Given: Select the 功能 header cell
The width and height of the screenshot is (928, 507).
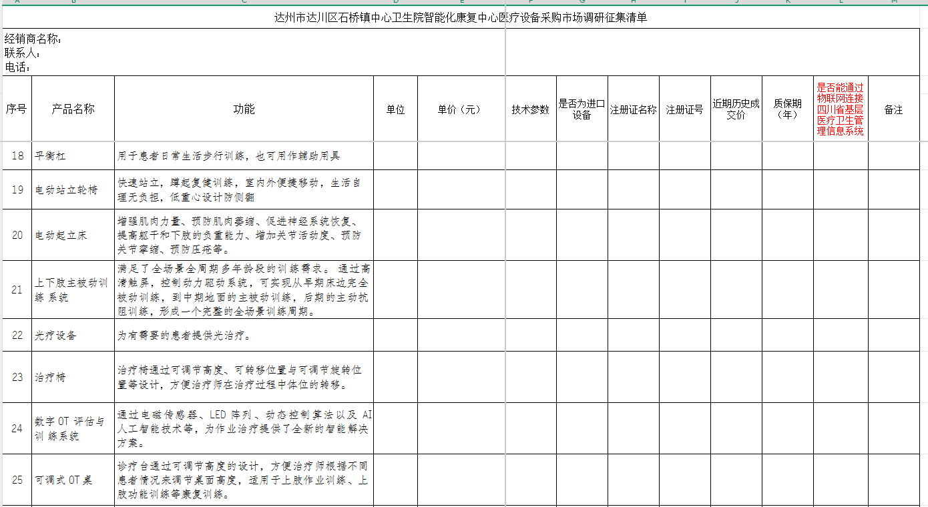Looking at the screenshot, I should point(244,109).
